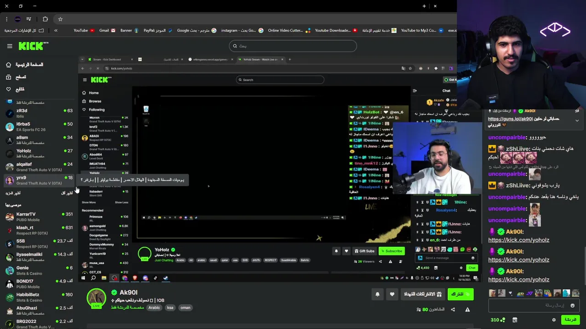Open the YouTube bookmark

tap(84, 31)
